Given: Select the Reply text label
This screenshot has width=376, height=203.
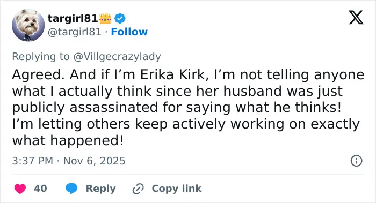Looking at the screenshot, I should point(101,189).
